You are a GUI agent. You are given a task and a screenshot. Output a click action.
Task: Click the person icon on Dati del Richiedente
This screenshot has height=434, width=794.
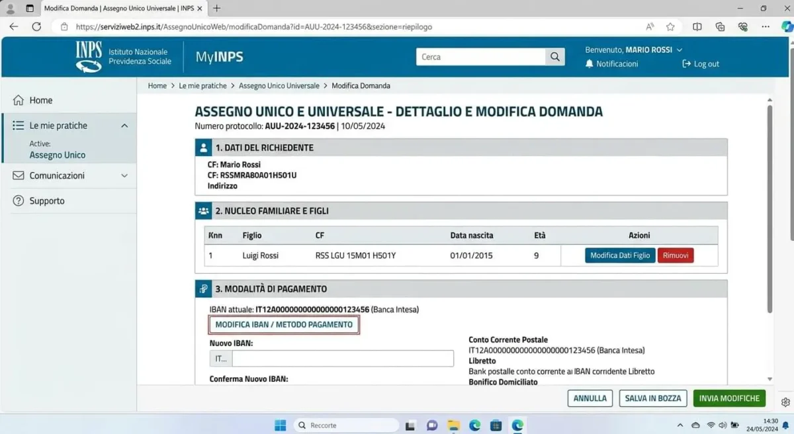tap(205, 147)
